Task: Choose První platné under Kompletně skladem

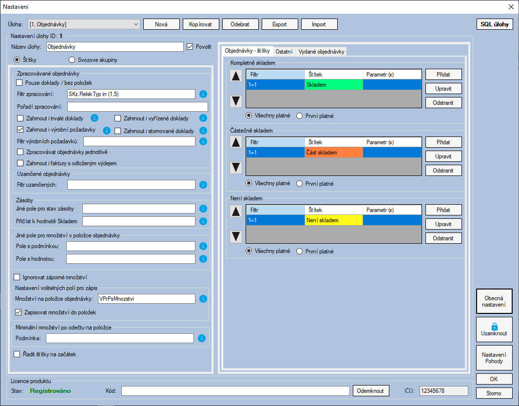Action: coord(300,116)
